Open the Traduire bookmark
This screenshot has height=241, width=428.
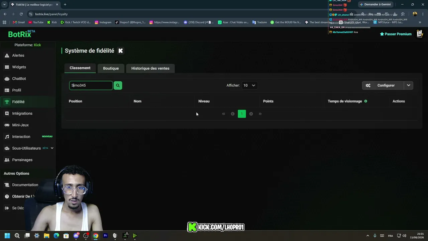(259, 22)
